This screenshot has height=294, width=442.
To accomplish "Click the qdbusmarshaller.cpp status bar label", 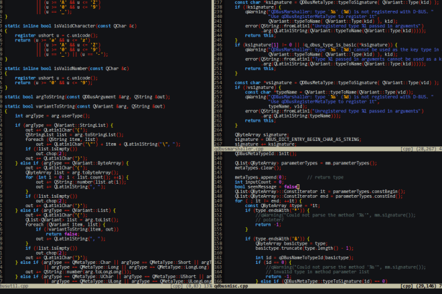I will [x=239, y=148].
